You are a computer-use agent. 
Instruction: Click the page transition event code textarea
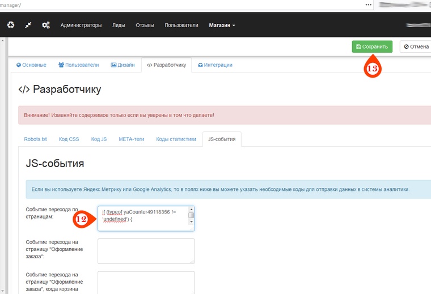[142, 218]
